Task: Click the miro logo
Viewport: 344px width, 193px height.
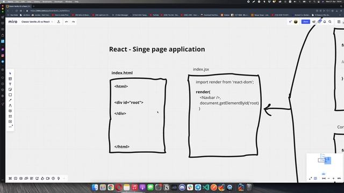Action: (x=13, y=21)
